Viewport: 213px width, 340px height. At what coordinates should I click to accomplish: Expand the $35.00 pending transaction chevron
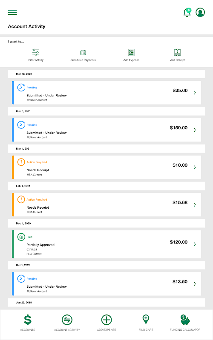click(195, 93)
